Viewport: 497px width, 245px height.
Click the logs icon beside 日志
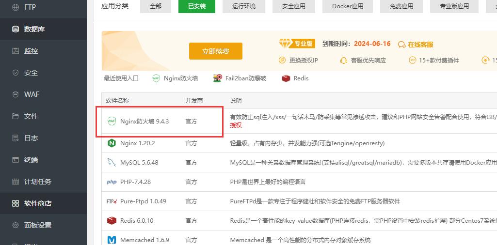click(x=15, y=138)
